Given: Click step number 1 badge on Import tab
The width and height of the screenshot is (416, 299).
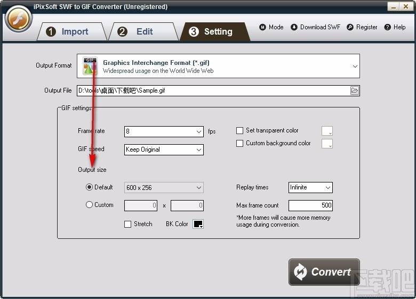Looking at the screenshot, I should click(51, 32).
